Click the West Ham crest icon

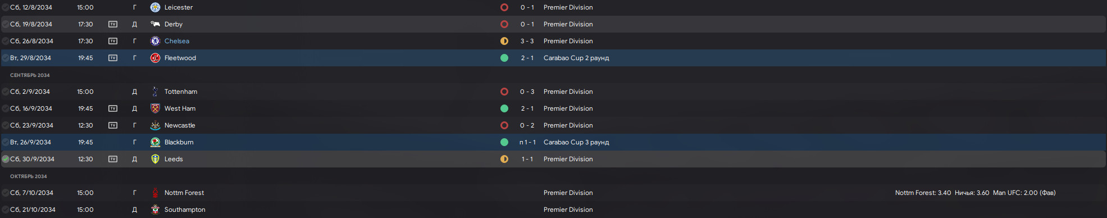156,108
